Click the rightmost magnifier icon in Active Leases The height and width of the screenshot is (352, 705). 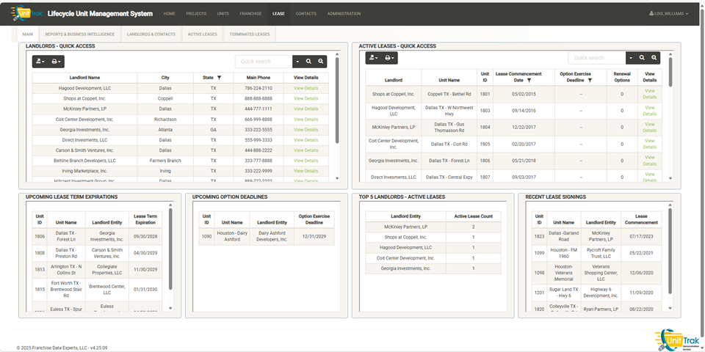point(653,57)
